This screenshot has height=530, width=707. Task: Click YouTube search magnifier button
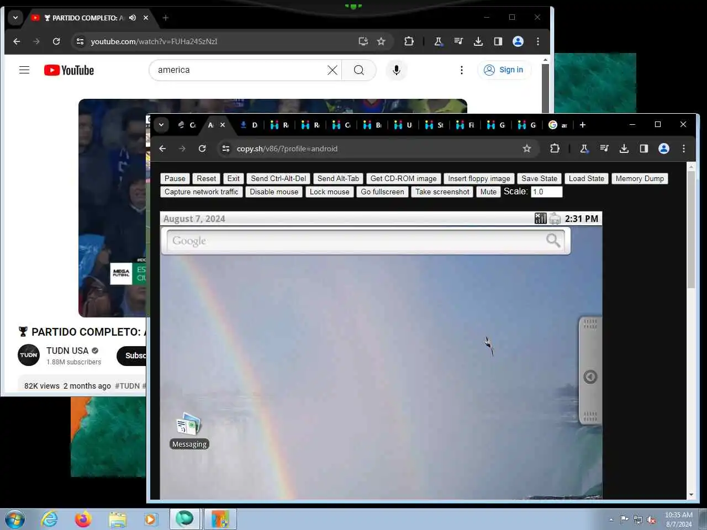pyautogui.click(x=359, y=70)
